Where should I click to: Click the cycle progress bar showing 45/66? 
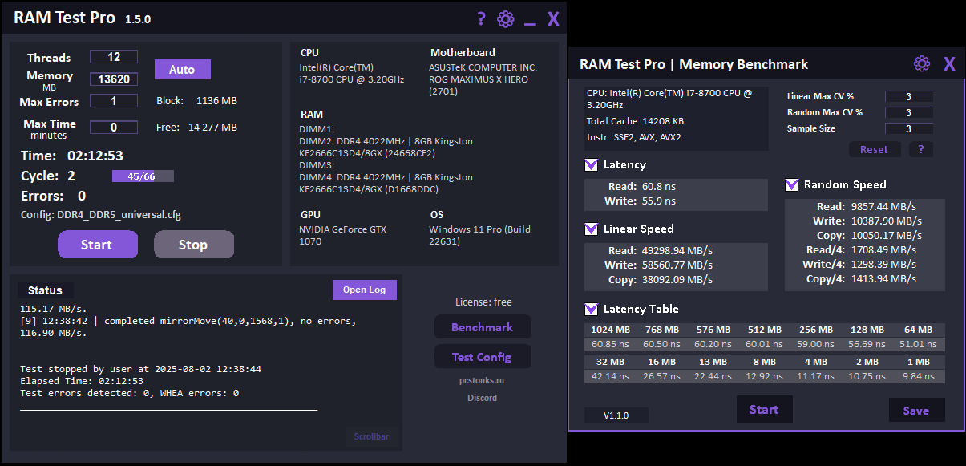pyautogui.click(x=143, y=176)
